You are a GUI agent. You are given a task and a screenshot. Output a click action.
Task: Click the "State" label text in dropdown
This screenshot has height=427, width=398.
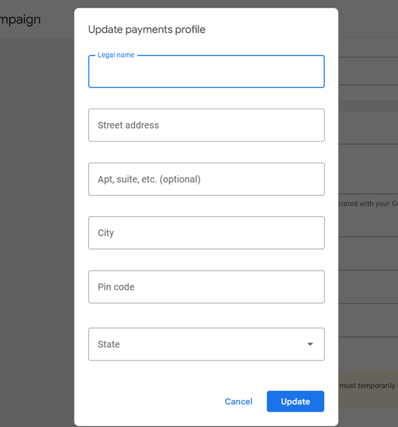(x=108, y=344)
